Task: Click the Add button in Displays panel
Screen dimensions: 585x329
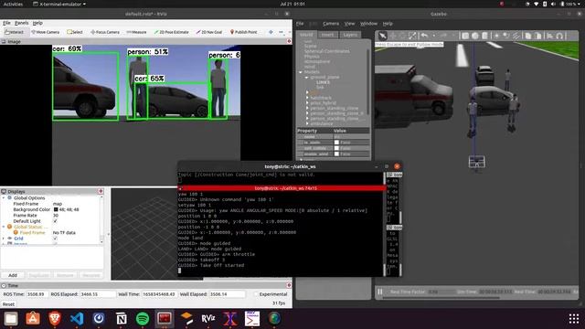Action: (x=13, y=275)
